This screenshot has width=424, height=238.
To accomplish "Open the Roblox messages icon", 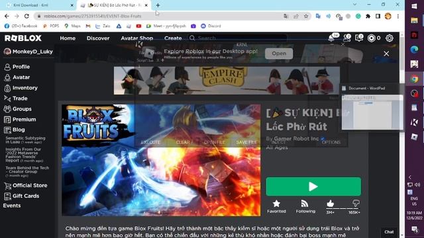I will click(x=359, y=38).
